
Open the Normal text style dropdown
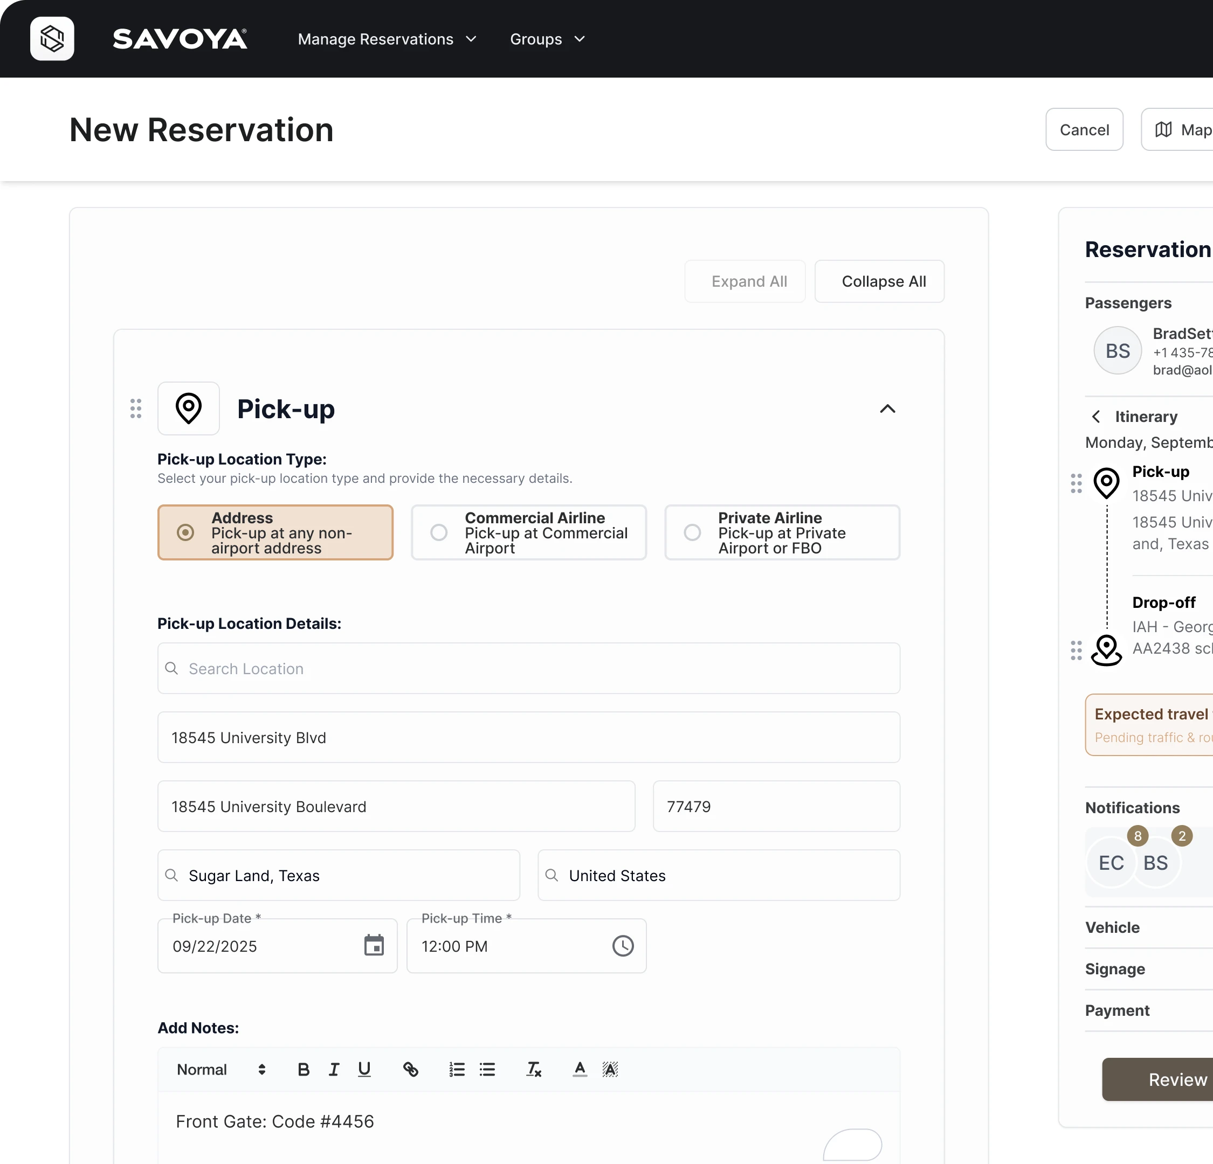click(x=221, y=1069)
